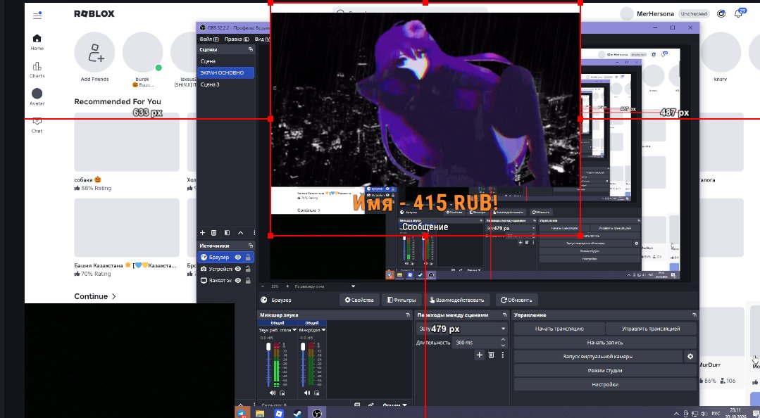Toggle lock on Устройств source
This screenshot has width=760, height=418.
[x=248, y=269]
